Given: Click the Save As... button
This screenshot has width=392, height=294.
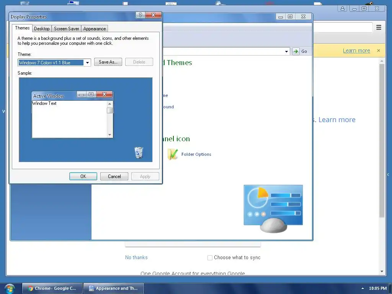Looking at the screenshot, I should (108, 62).
